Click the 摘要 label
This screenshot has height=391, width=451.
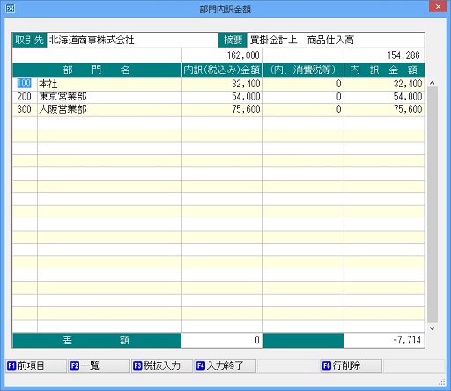[x=233, y=40]
